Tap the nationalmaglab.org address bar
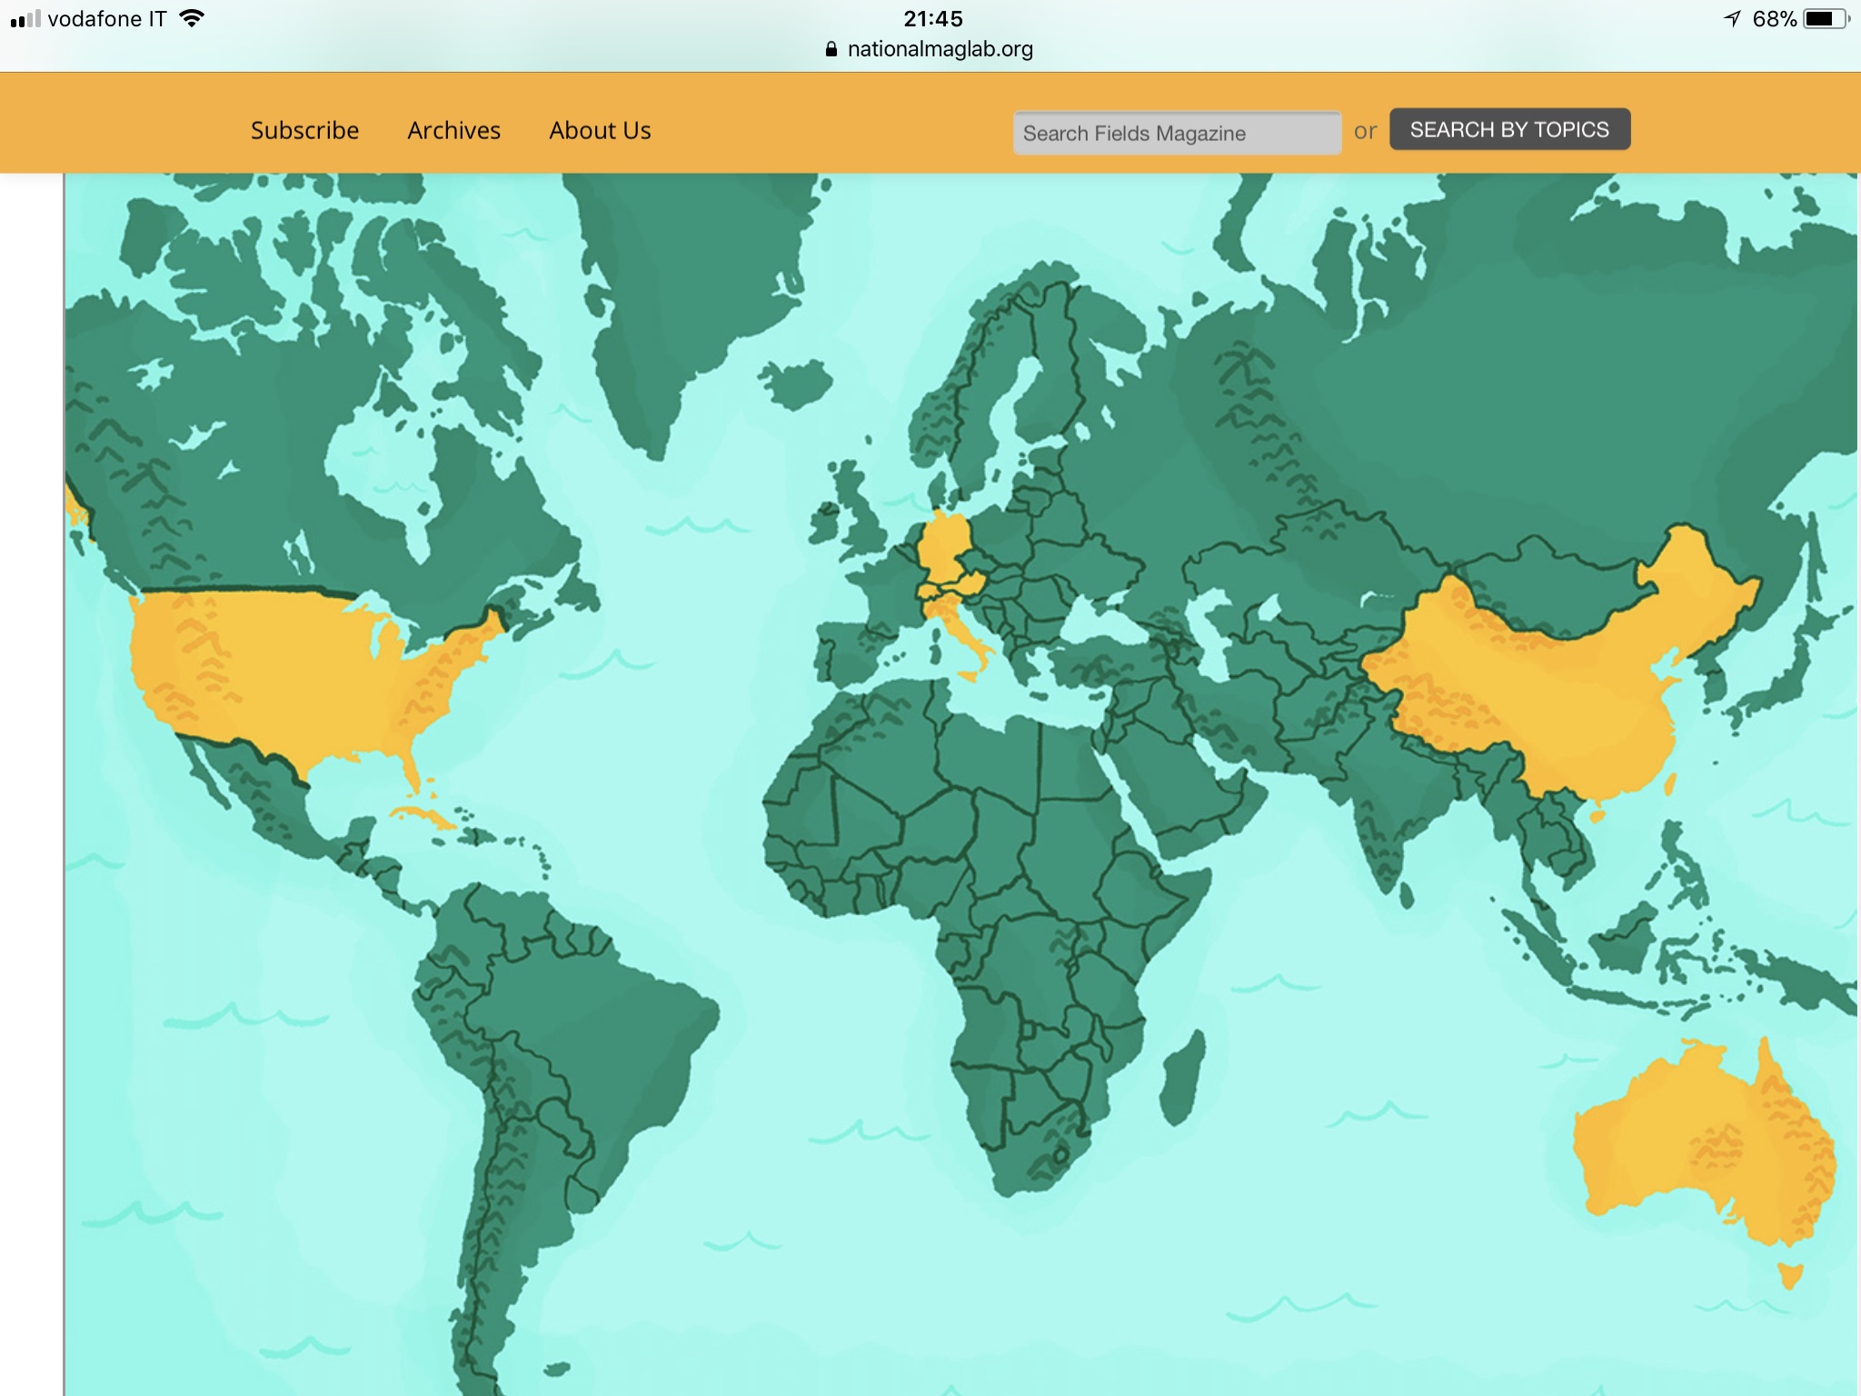Viewport: 1861px width, 1396px height. click(940, 49)
